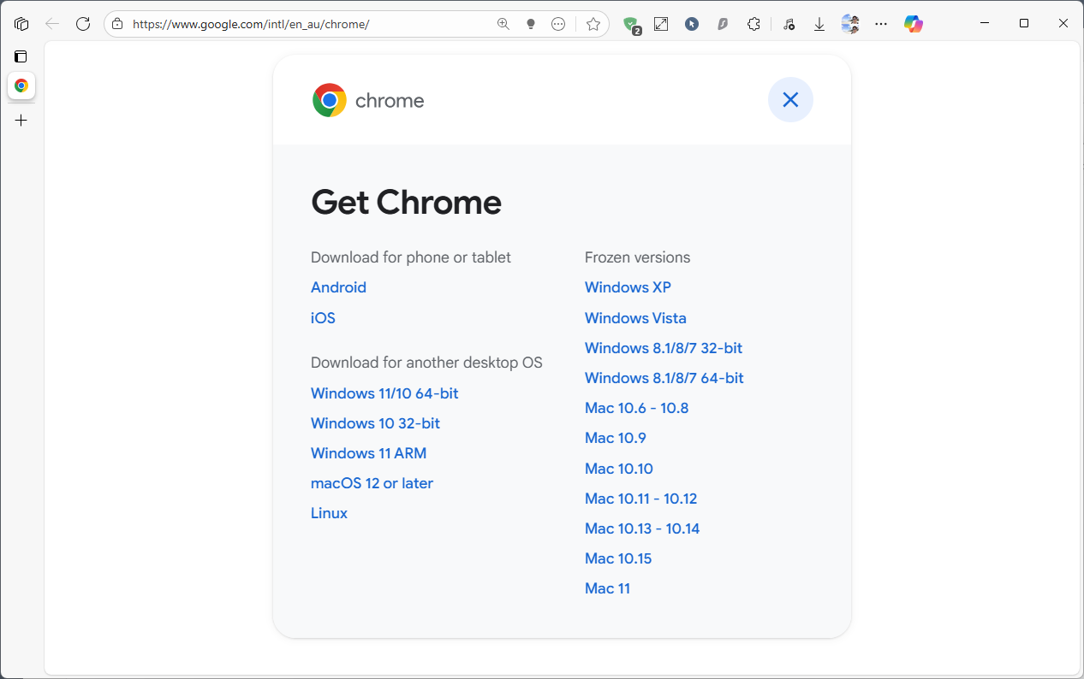
Task: Add this page to favorites with the star
Action: (593, 24)
